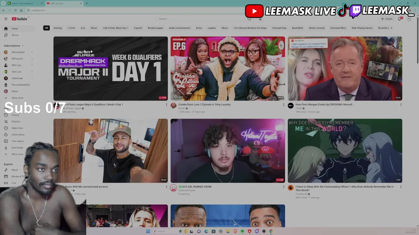Switch to the Kick Dashboard browser tab
Screen dimensions: 419x235
point(25,3)
